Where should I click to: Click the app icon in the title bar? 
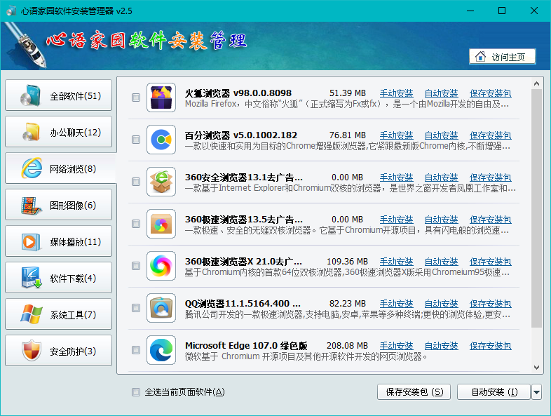click(x=11, y=11)
